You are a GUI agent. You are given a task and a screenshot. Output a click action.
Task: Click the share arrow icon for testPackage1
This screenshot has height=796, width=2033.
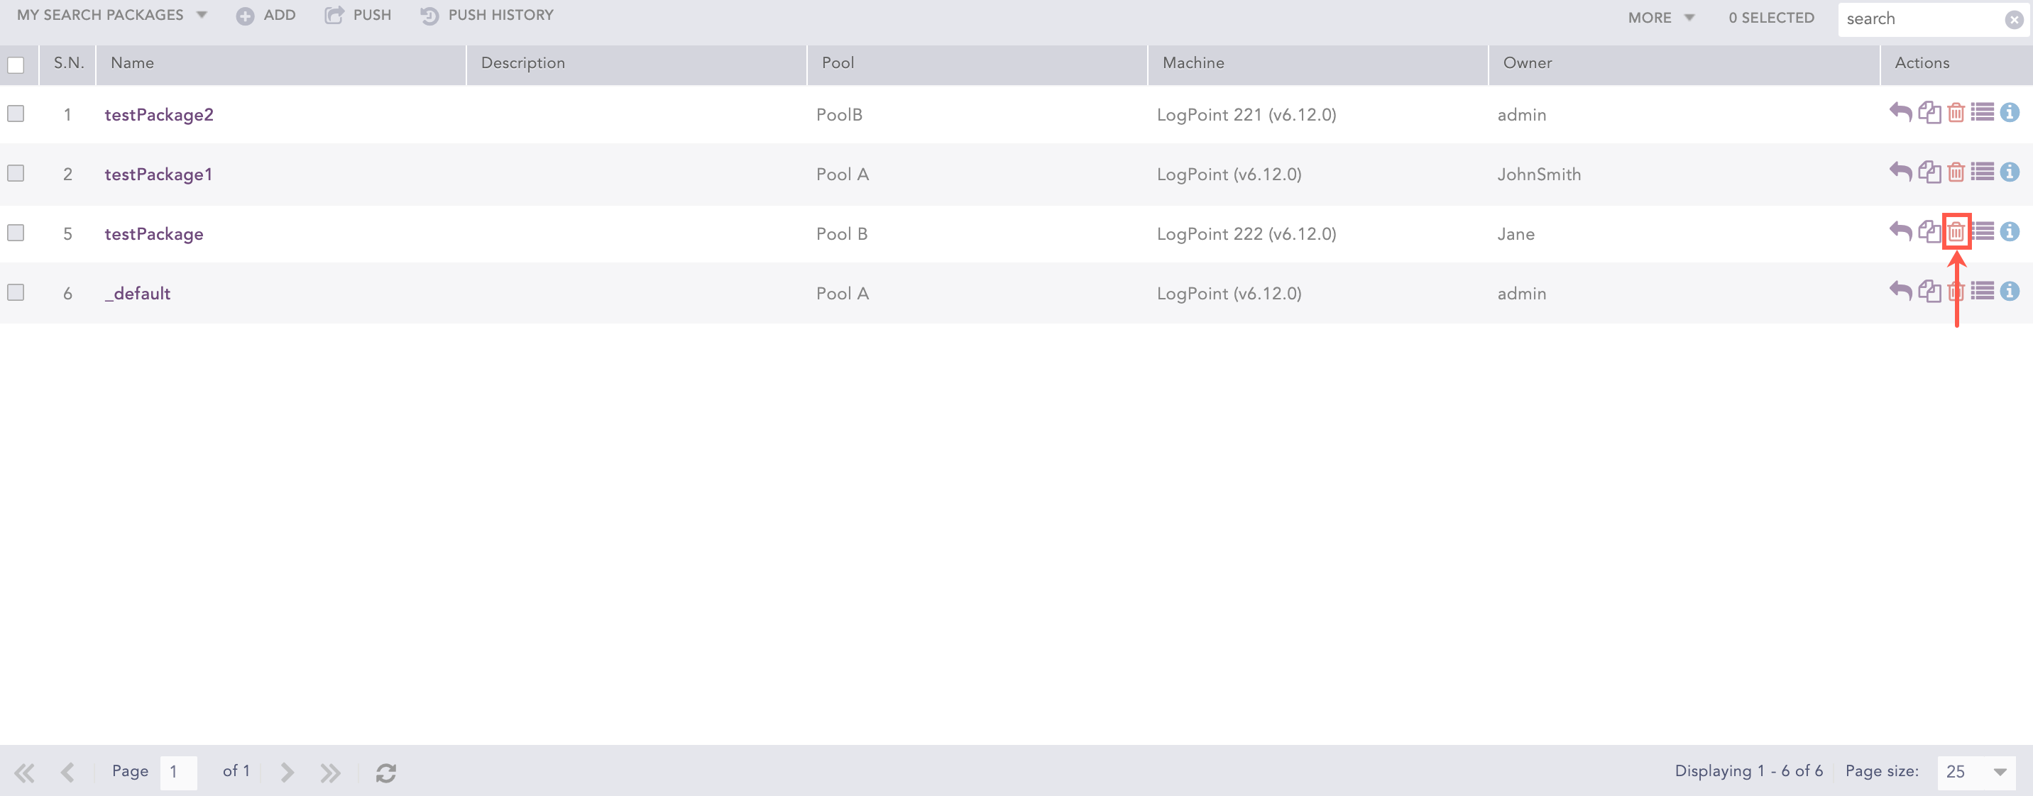1900,172
